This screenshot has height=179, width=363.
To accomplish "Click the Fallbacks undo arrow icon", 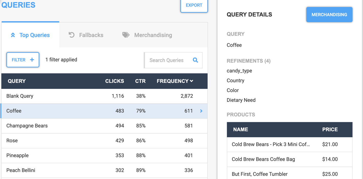I will click(x=72, y=35).
